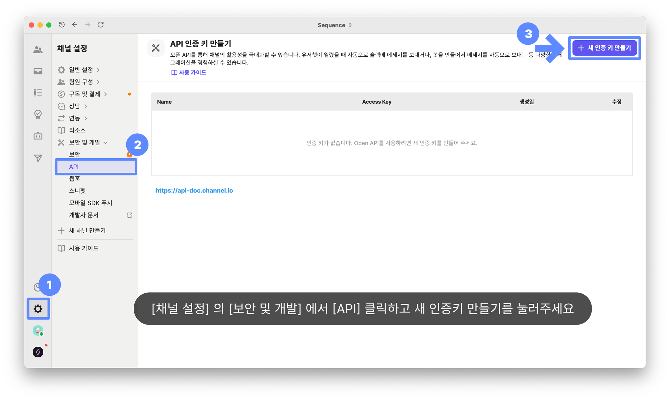670x400 pixels.
Task: Open external link icon beside 개발자 문서
Action: tap(130, 215)
